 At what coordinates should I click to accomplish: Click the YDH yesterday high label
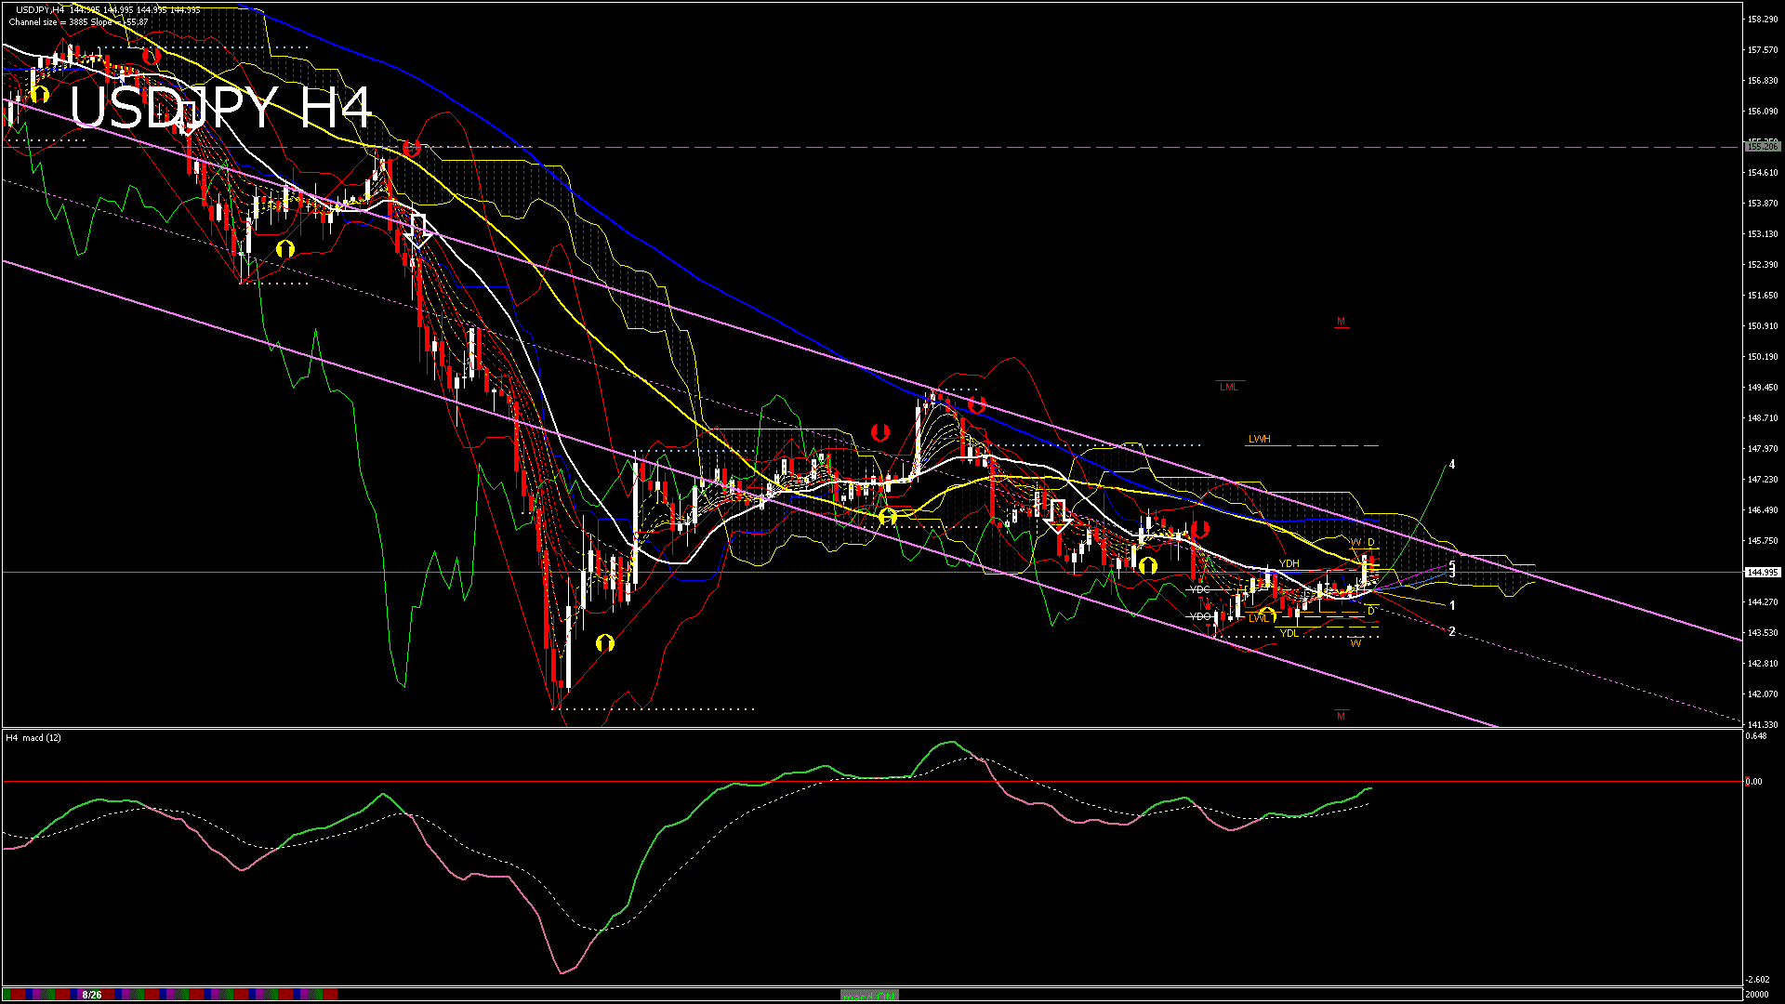point(1289,563)
